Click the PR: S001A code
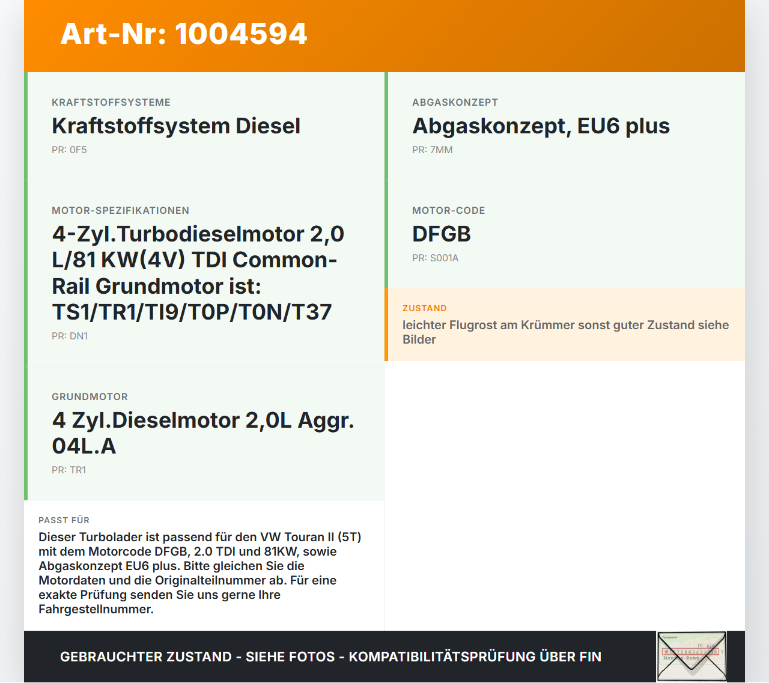 pos(435,258)
